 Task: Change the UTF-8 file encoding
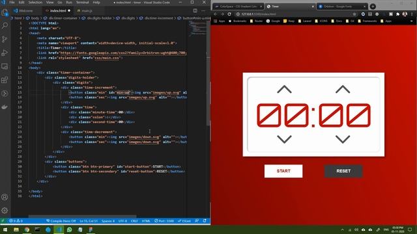click(x=122, y=221)
